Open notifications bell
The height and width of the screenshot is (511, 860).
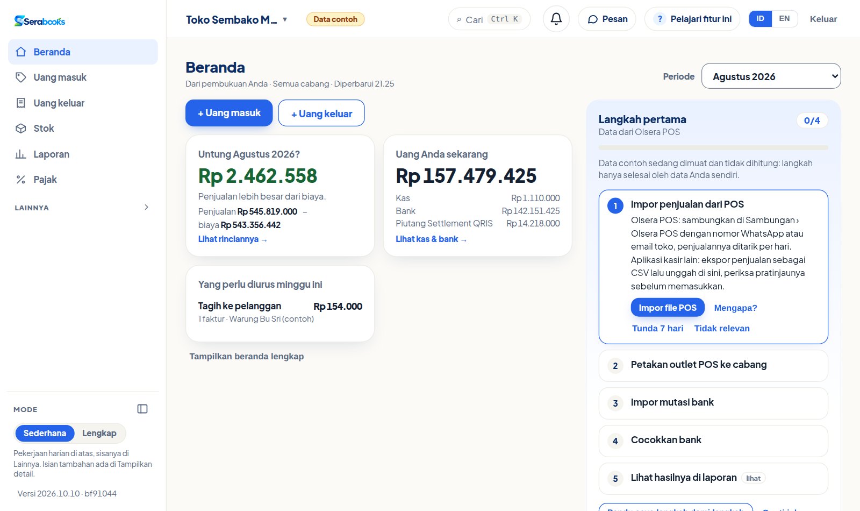click(556, 19)
